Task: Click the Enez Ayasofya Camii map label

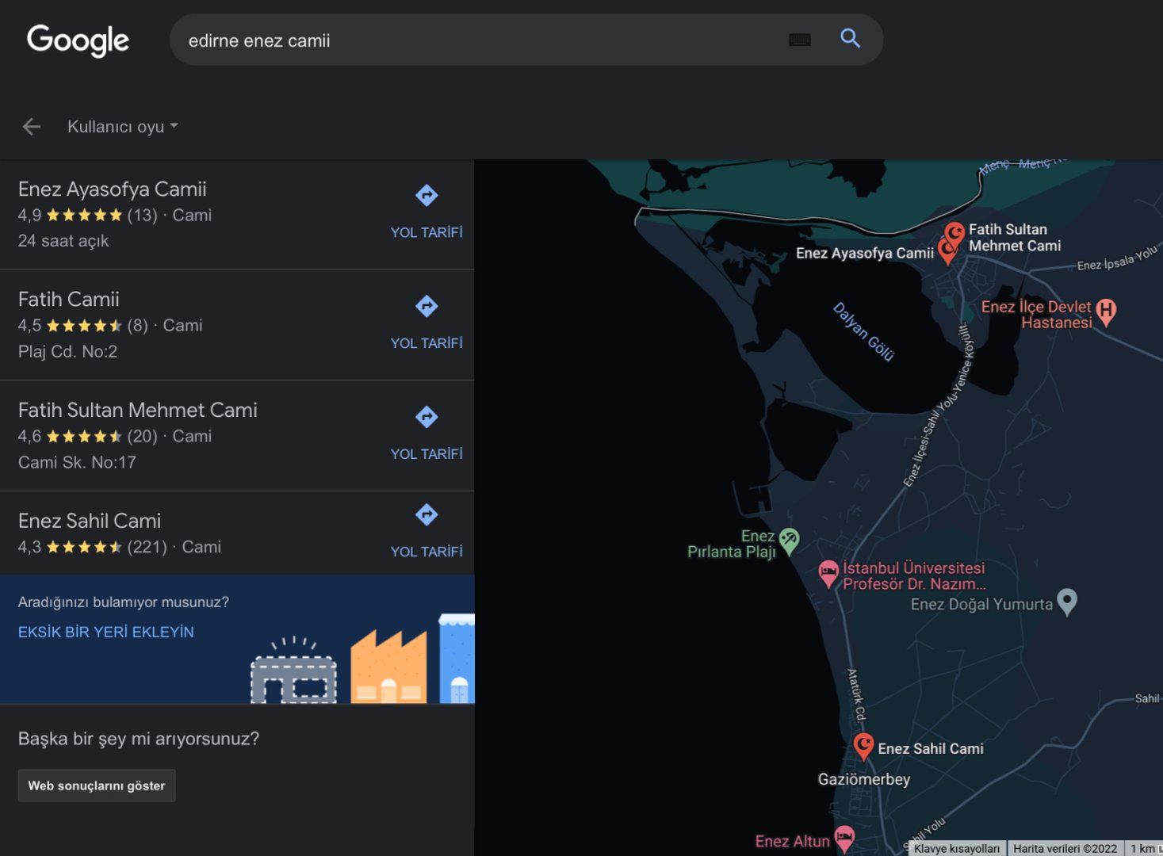Action: (x=865, y=253)
